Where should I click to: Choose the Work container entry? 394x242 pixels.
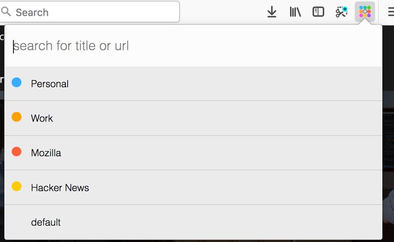point(193,118)
